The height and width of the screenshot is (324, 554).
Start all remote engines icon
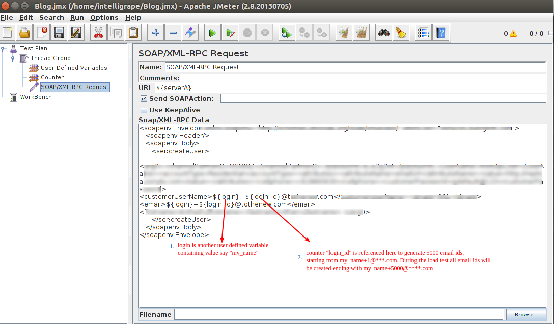tap(287, 33)
